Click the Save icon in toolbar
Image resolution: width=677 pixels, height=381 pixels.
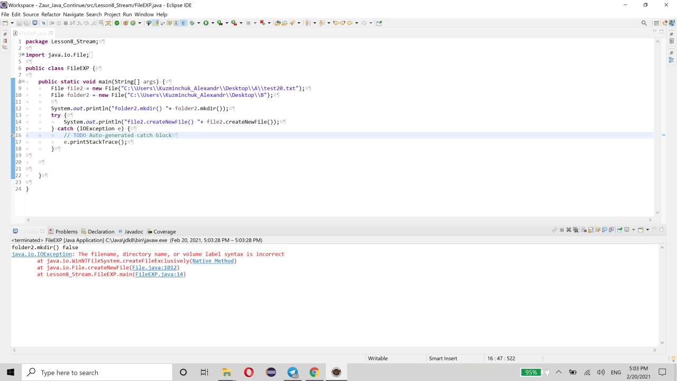point(19,23)
